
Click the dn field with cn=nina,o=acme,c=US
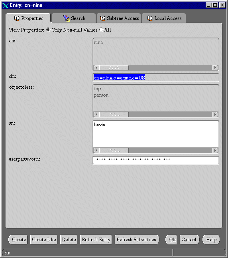point(156,77)
